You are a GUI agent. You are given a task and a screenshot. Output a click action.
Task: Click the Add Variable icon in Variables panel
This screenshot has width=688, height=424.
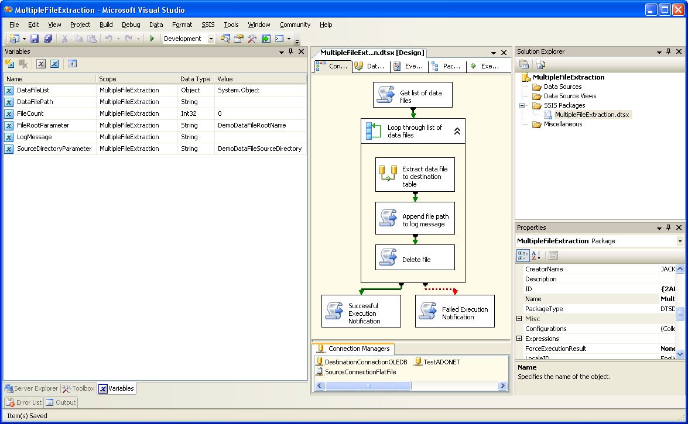[x=9, y=64]
